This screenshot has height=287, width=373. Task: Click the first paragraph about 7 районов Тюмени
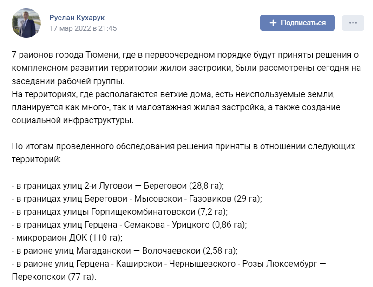pos(186,68)
